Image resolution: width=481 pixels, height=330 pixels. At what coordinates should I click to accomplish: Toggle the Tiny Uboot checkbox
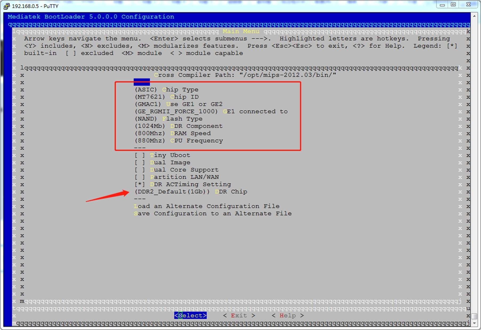click(x=140, y=155)
